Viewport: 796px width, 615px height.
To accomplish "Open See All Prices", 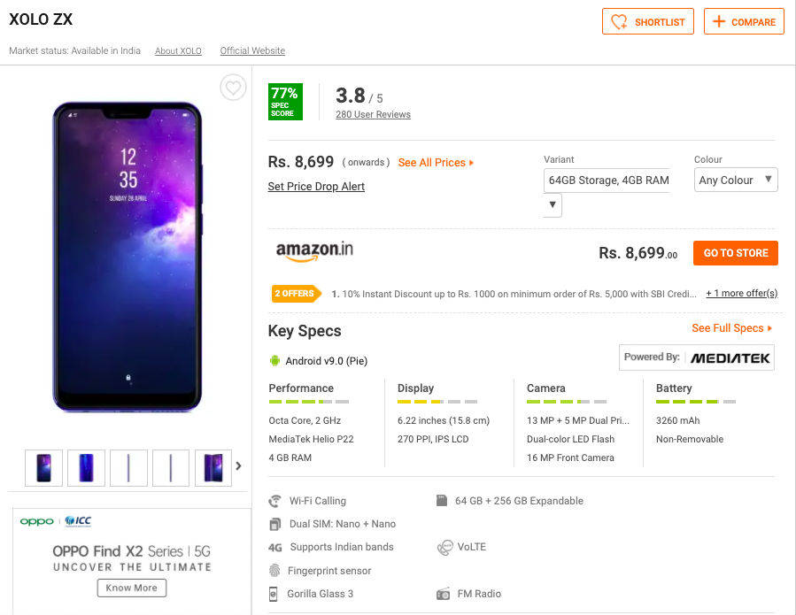I will click(x=436, y=163).
